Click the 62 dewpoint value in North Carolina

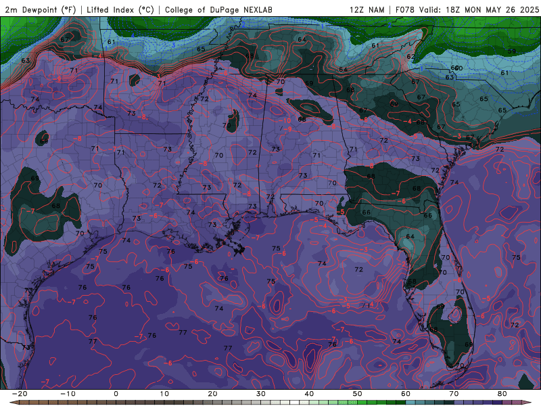pos(410,57)
